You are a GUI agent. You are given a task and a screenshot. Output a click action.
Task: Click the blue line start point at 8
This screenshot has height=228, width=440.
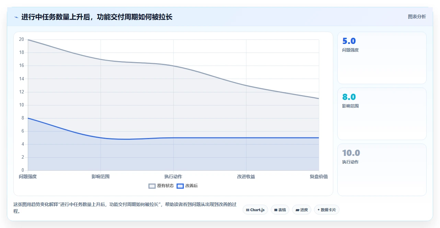(28, 118)
